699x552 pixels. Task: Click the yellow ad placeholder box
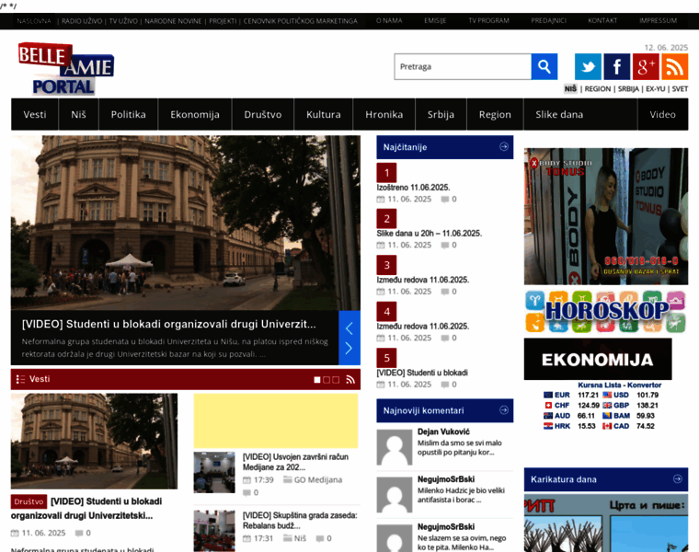click(276, 420)
